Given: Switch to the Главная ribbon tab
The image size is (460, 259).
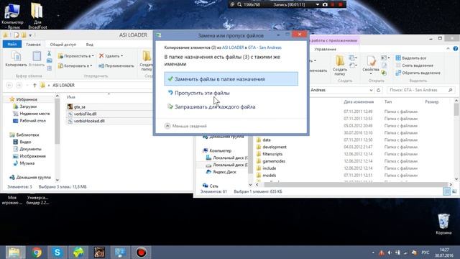Looking at the screenshot, I should pyautogui.click(x=33, y=45).
